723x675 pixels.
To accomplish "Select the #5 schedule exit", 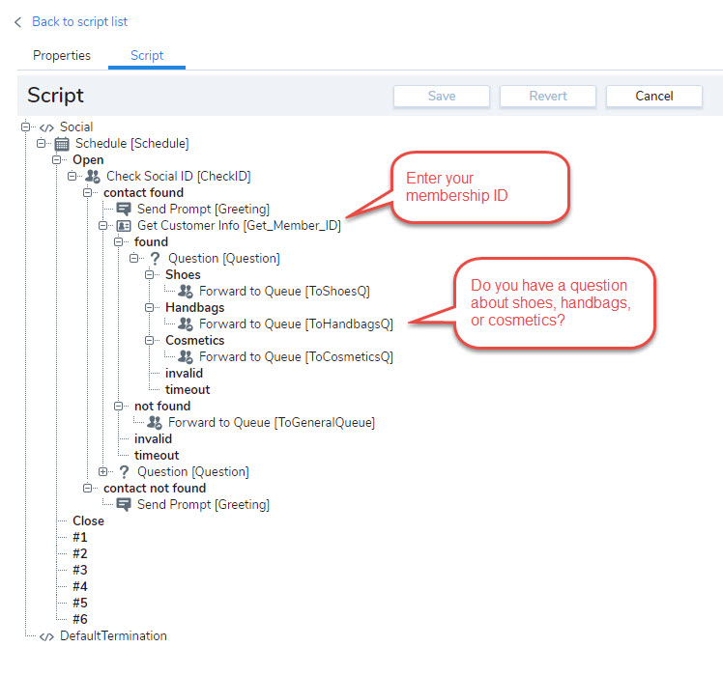I will [80, 604].
